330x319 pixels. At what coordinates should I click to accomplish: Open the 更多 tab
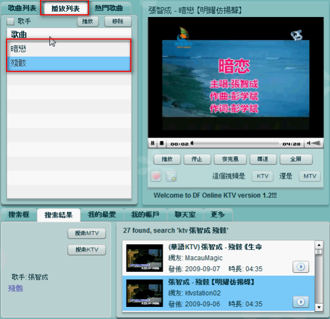click(218, 215)
